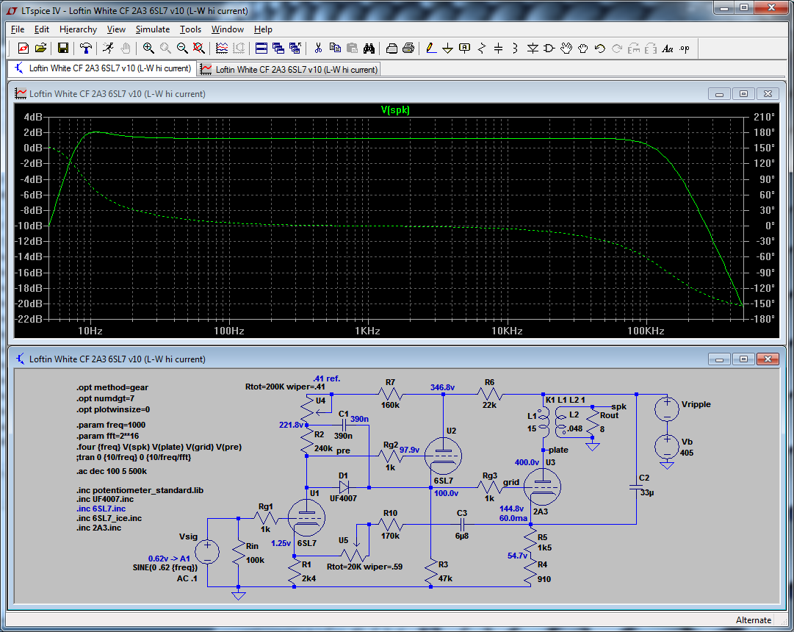Open the Edit menu
794x632 pixels.
42,29
